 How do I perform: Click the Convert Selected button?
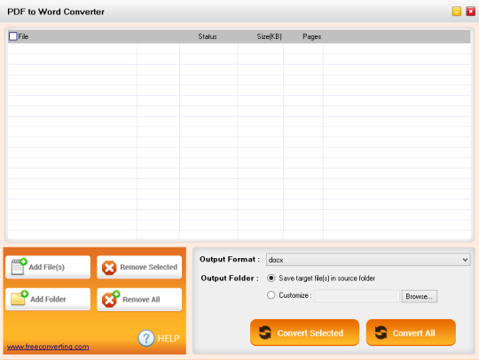point(304,333)
